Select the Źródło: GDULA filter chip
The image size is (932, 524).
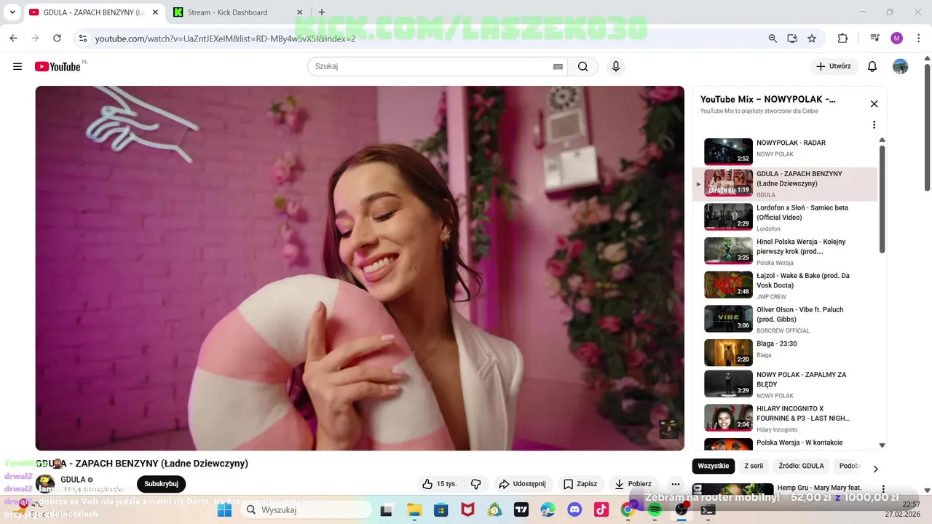(x=801, y=466)
